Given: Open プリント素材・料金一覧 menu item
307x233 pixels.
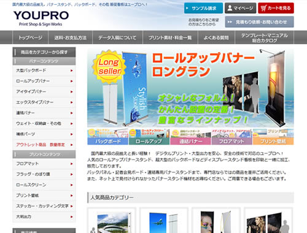Looking at the screenshot, I should (x=170, y=37).
